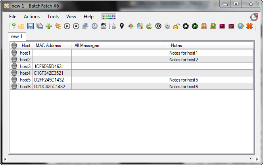Click the Notes column header
Screen dimensions: 263x165
pyautogui.click(x=211, y=46)
